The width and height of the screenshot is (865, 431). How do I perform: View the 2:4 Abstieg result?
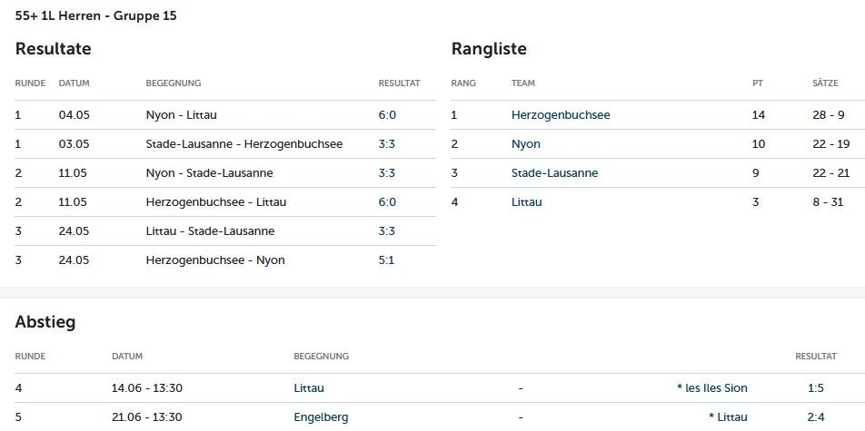[x=816, y=417]
